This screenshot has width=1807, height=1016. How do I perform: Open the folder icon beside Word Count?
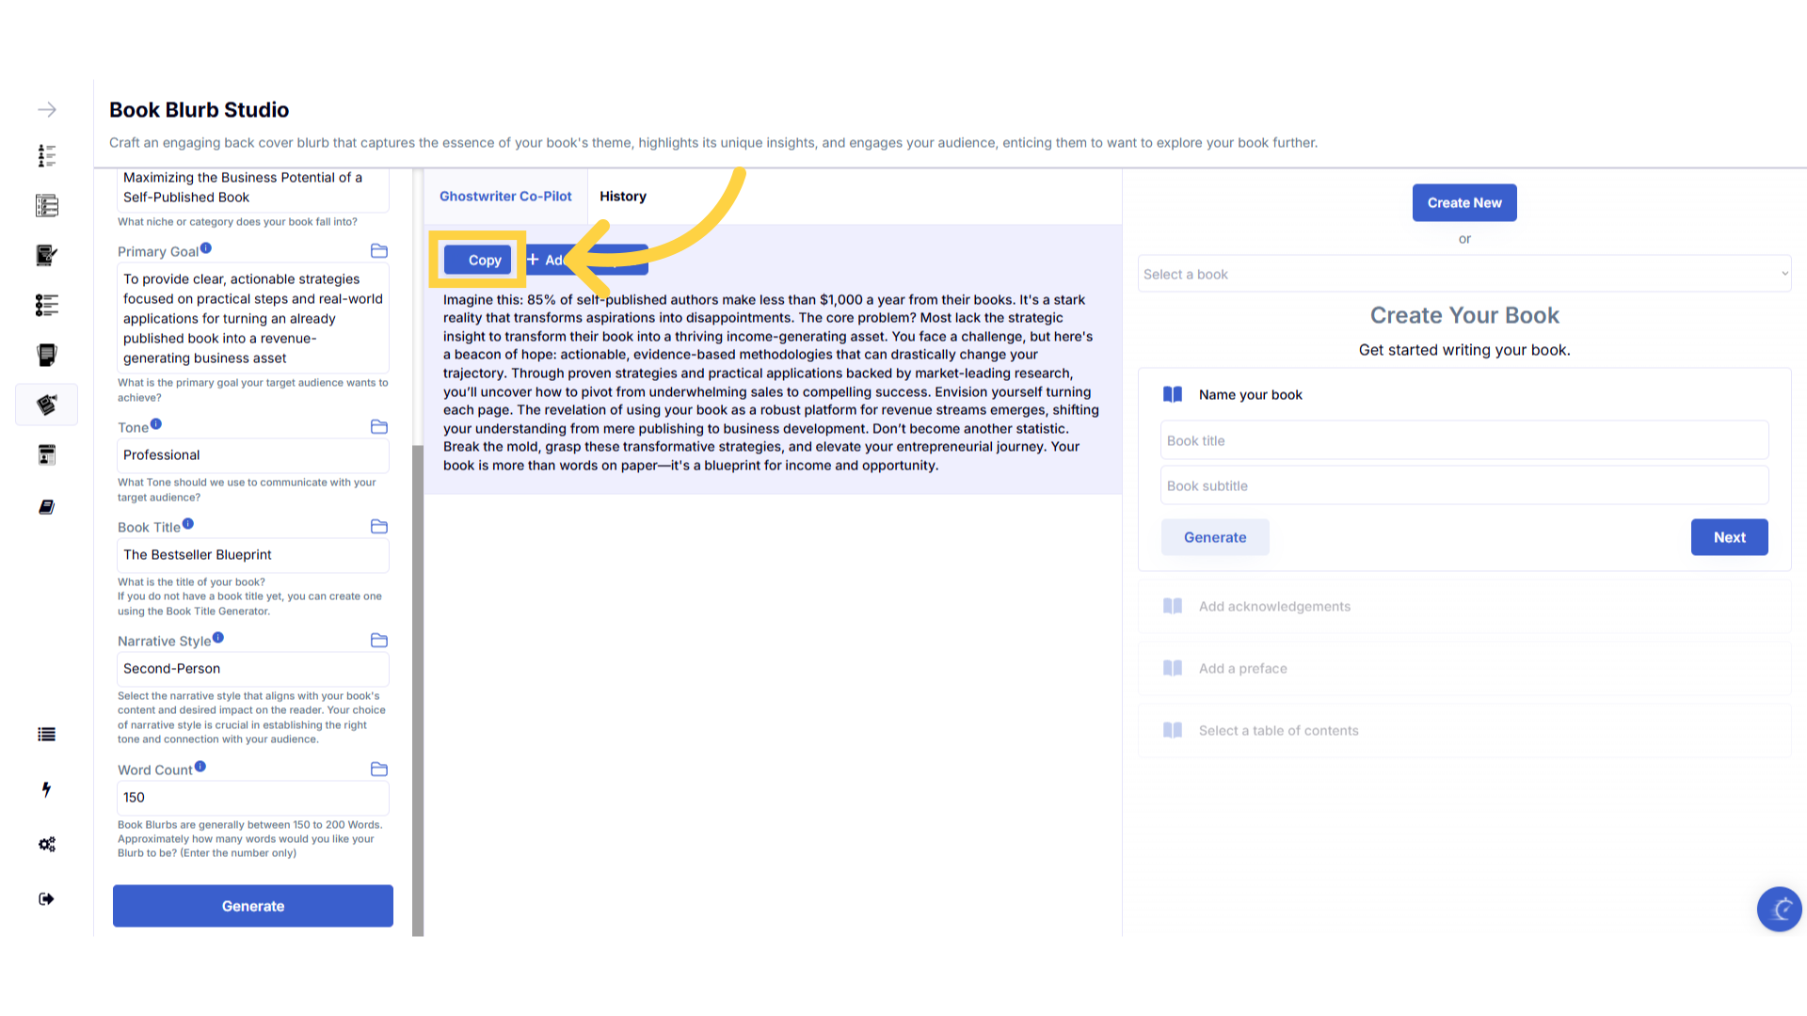coord(379,770)
